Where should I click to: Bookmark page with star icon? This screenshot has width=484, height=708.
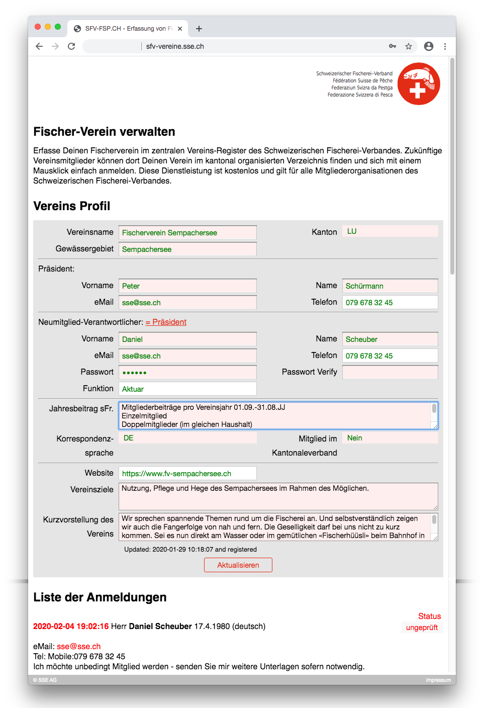click(x=409, y=46)
